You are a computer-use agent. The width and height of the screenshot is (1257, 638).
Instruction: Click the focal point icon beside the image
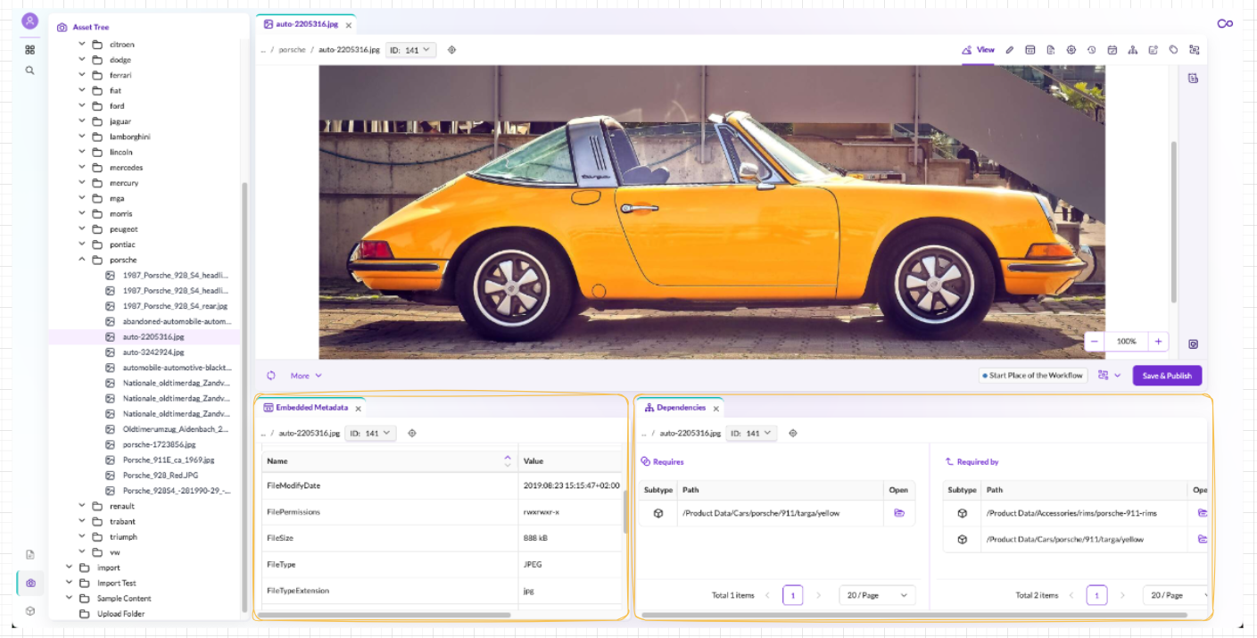1193,344
